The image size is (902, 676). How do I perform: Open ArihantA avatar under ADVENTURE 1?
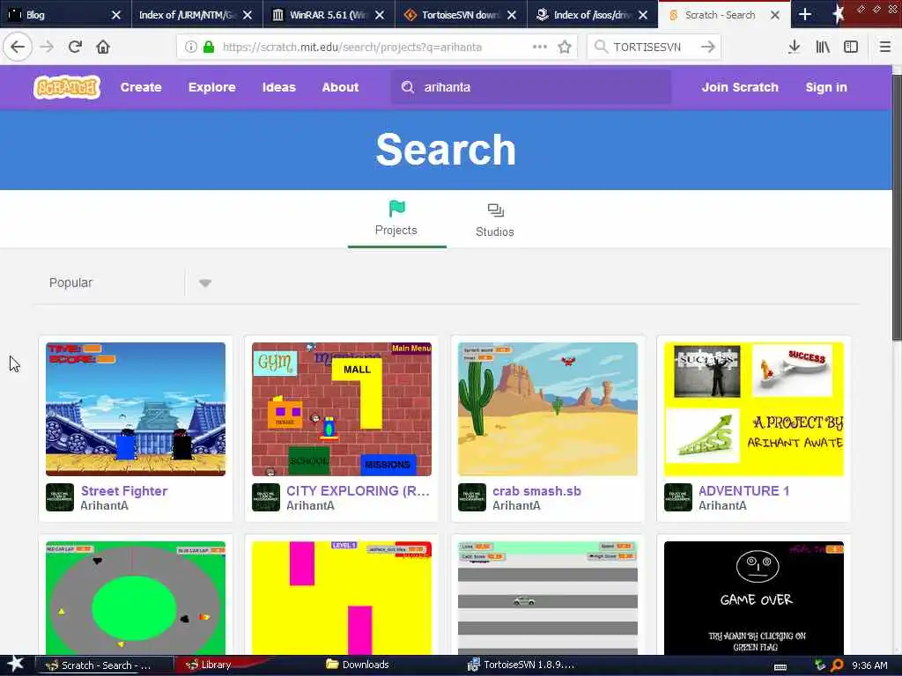(678, 497)
